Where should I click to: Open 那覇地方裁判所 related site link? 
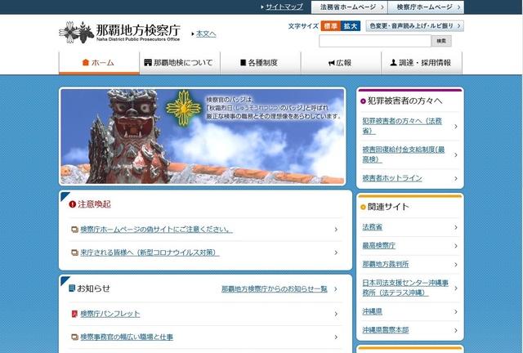click(386, 264)
